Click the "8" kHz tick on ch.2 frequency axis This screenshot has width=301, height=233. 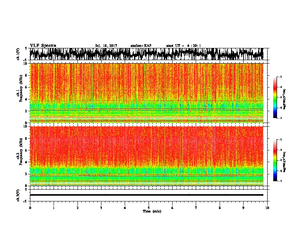tap(26, 139)
